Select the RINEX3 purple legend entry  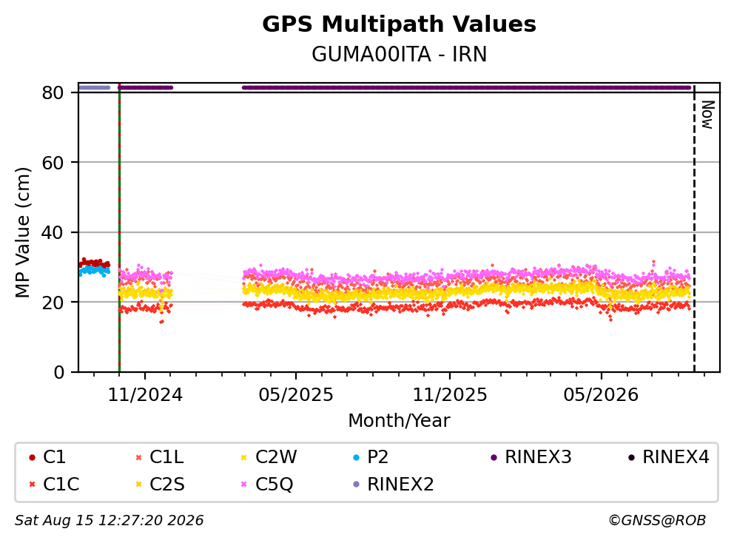tap(531, 457)
